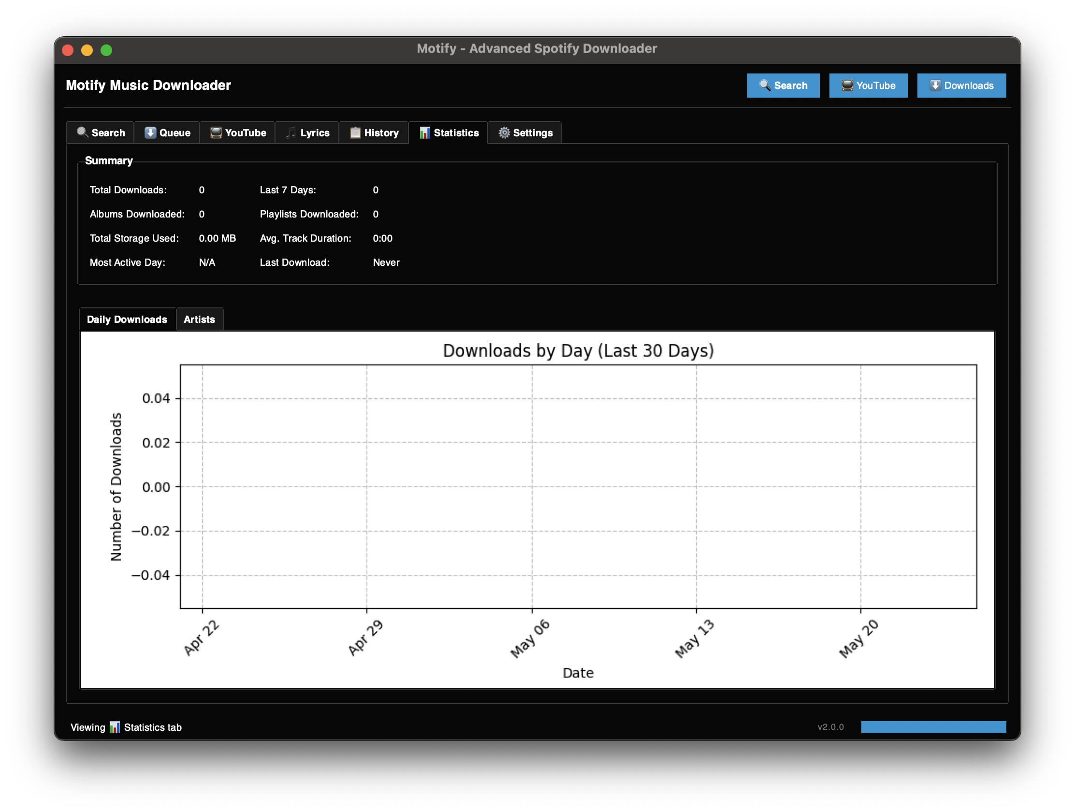The height and width of the screenshot is (812, 1075).
Task: Close the Motify window with red button
Action: coord(68,50)
